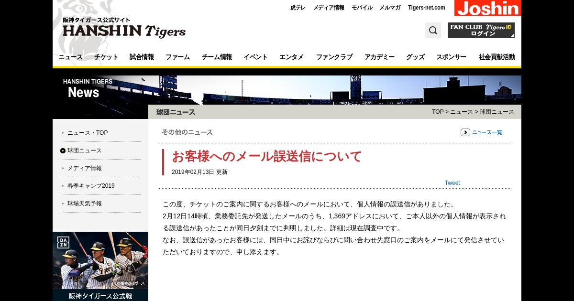The image size is (574, 301).
Task: Click the article title お客様へのメール誤送信について
Action: (x=267, y=156)
